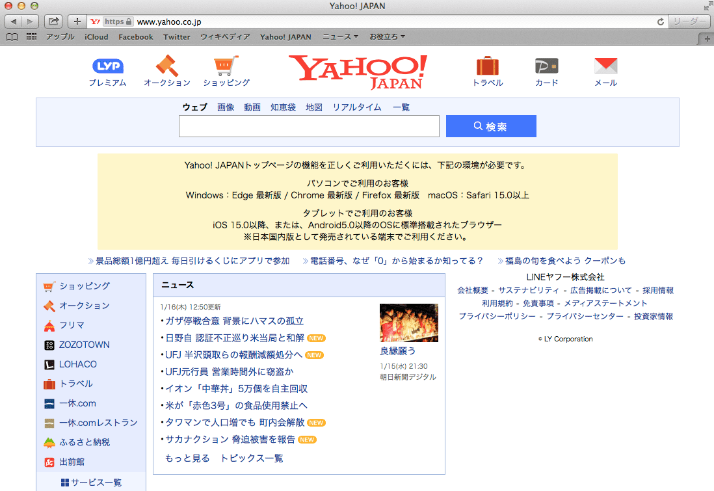Click the Yahoo favicon in address bar
714x491 pixels.
tap(95, 21)
